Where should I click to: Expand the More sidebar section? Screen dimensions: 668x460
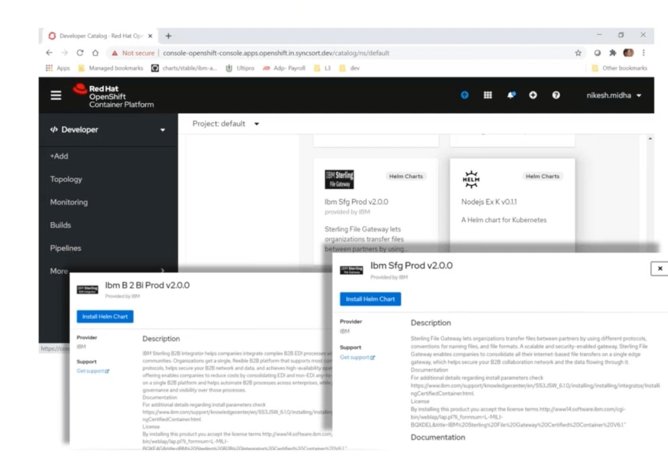[x=108, y=270]
